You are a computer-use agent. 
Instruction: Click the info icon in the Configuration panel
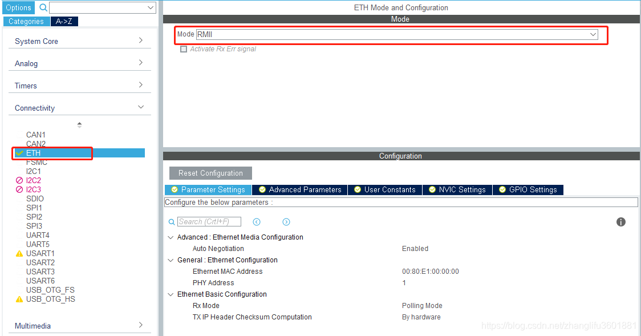(620, 222)
